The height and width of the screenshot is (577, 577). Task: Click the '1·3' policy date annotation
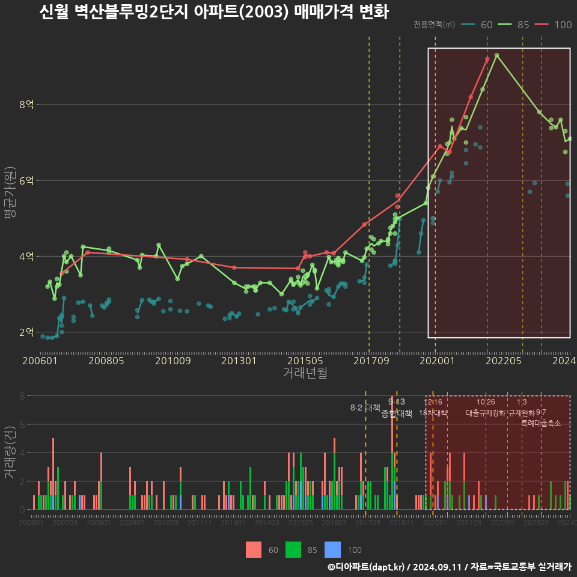click(522, 402)
